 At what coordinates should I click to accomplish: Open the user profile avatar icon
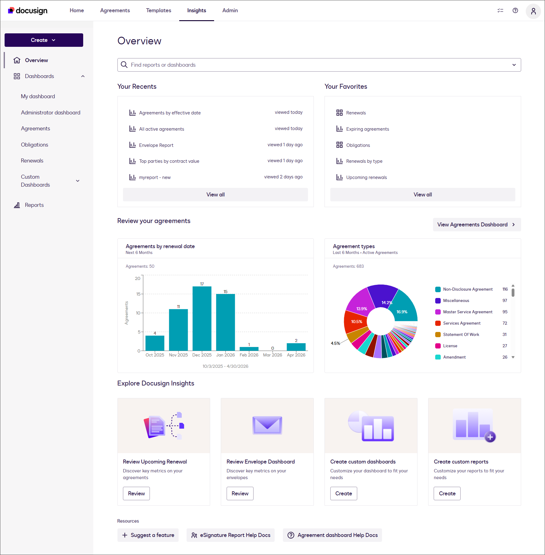[x=533, y=11]
